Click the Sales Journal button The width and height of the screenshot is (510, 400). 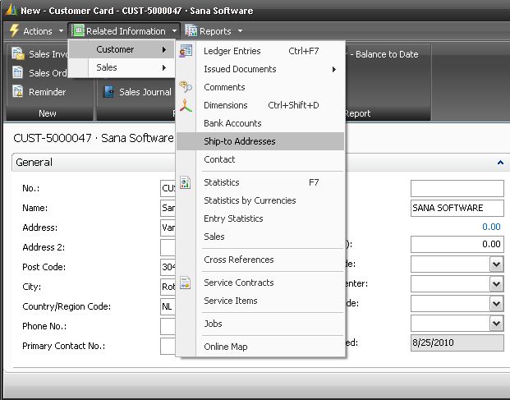click(x=137, y=92)
